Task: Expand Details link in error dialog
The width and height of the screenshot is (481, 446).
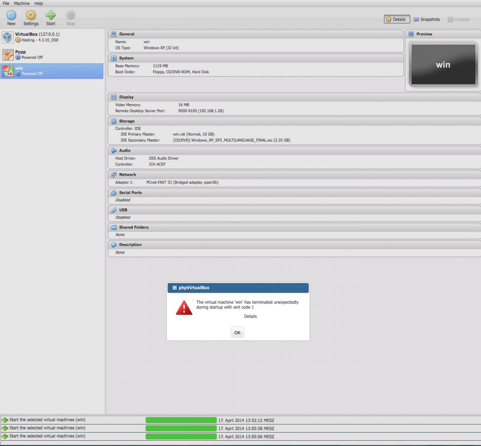Action: tap(251, 317)
